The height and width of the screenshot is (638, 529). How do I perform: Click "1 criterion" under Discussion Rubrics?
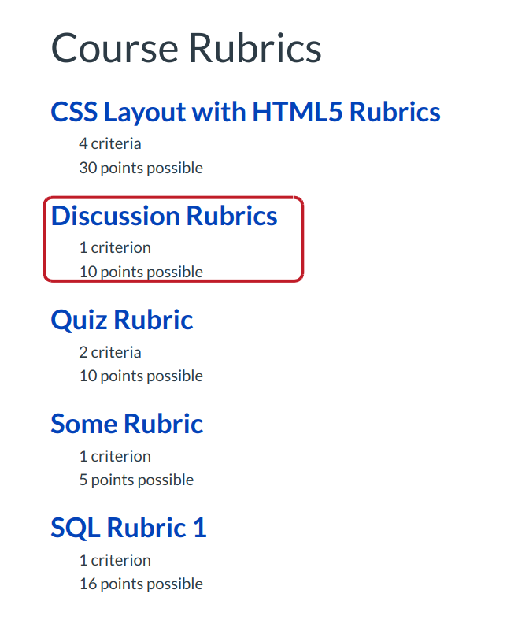115,247
